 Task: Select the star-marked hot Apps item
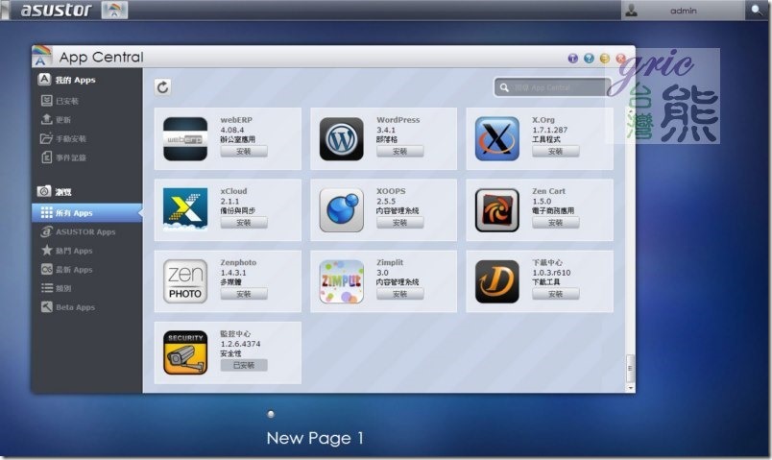[x=86, y=251]
